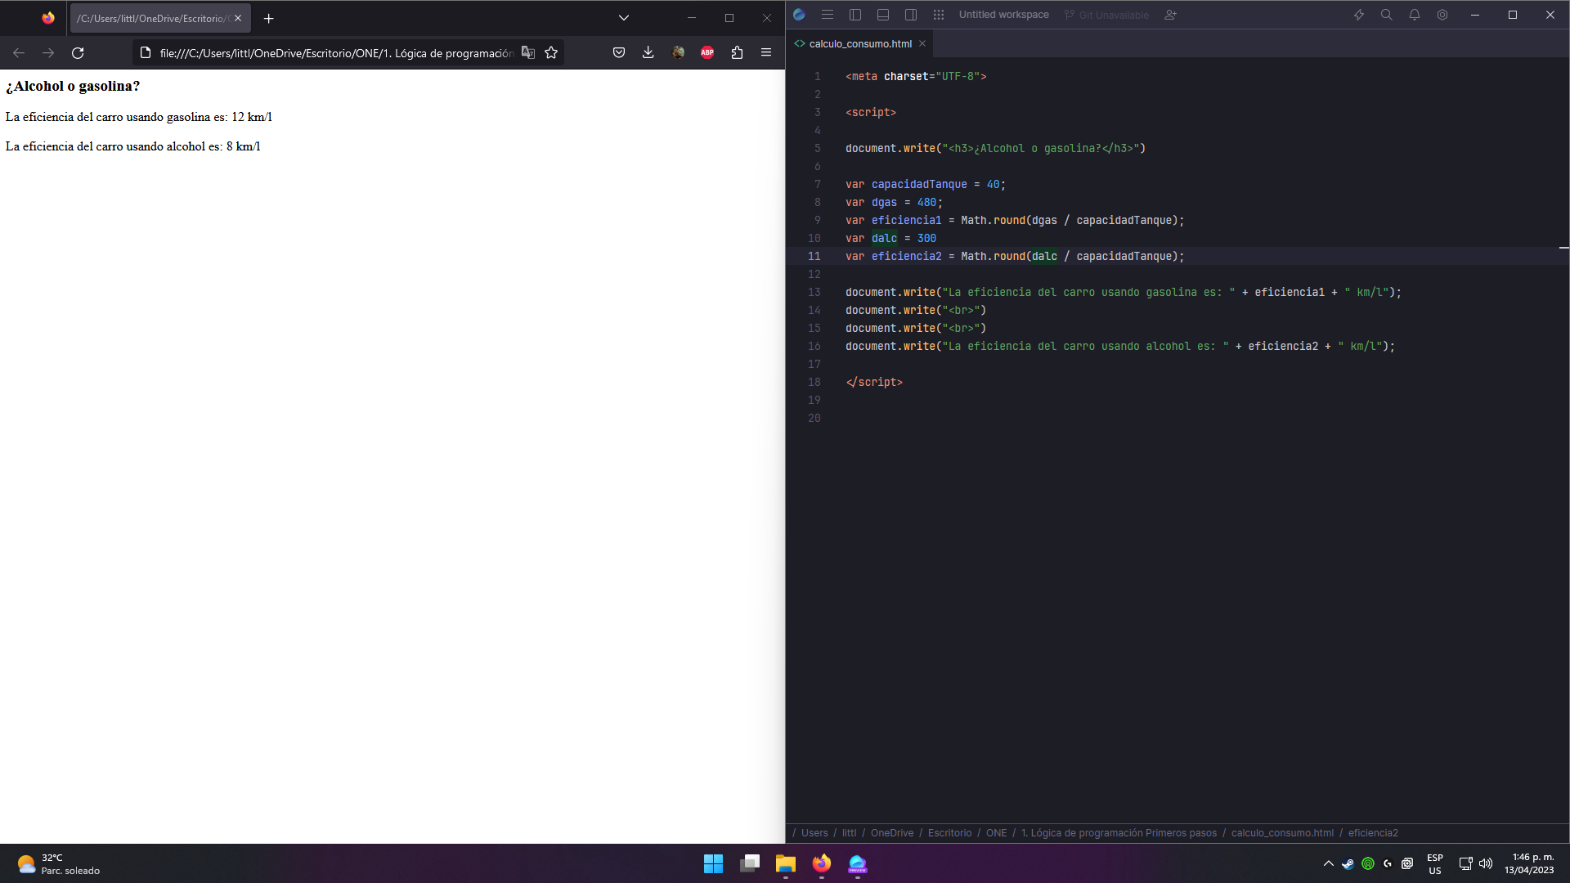
Task: Click ONE in the breadcrumb path
Action: 996,833
